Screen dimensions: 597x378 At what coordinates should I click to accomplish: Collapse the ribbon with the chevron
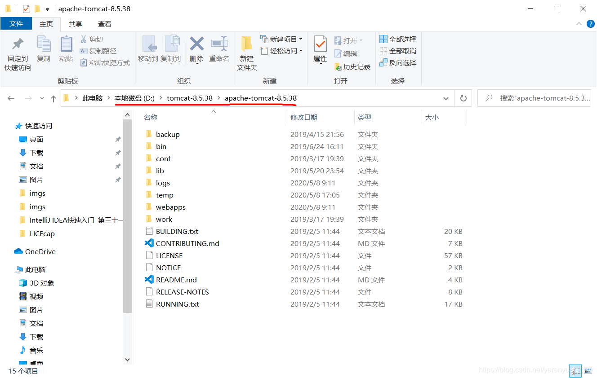tap(579, 24)
